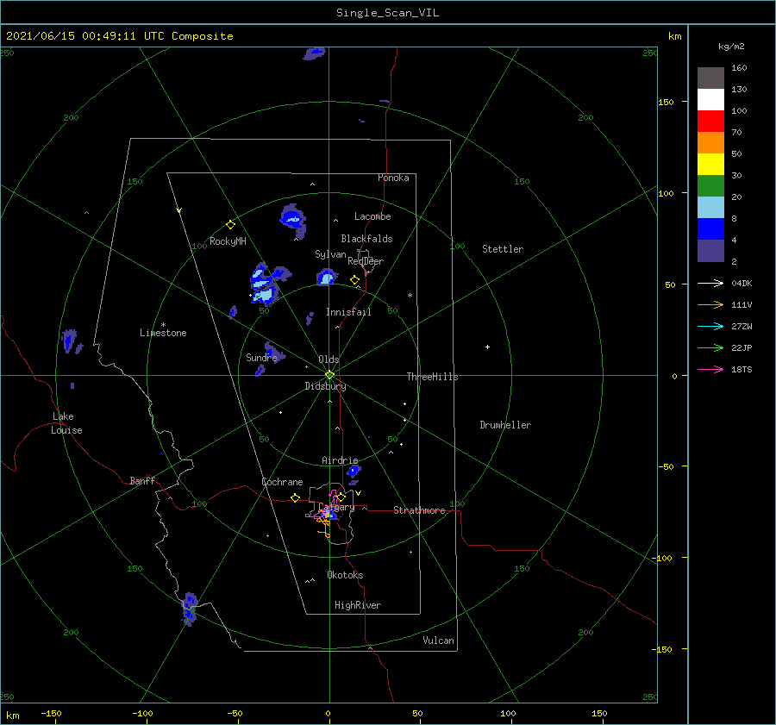Click the Lake Louise label
The height and width of the screenshot is (725, 776).
click(66, 423)
